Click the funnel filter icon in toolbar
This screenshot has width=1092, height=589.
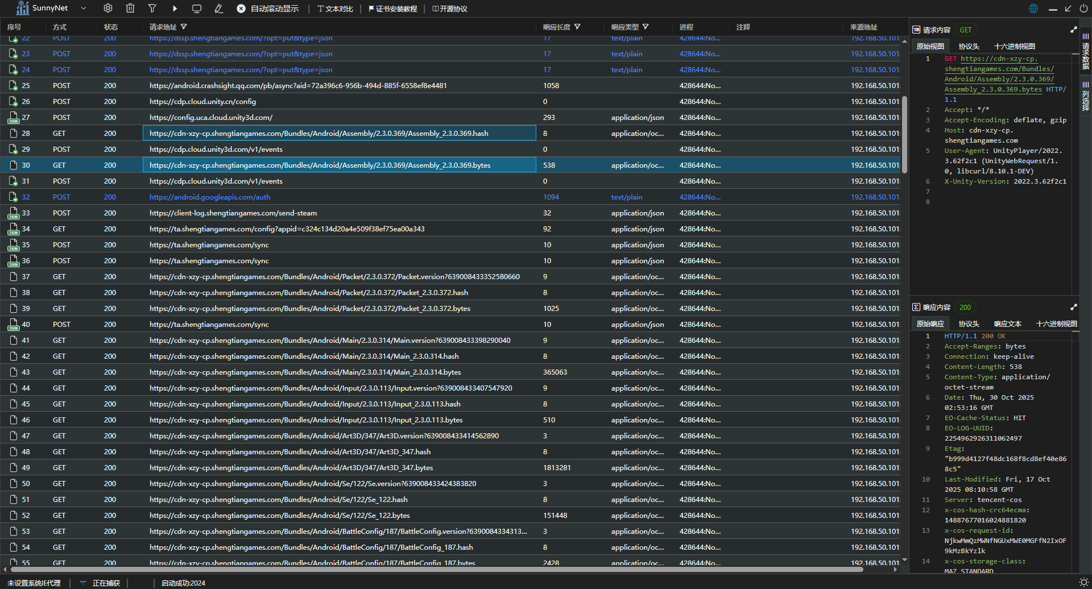(152, 9)
